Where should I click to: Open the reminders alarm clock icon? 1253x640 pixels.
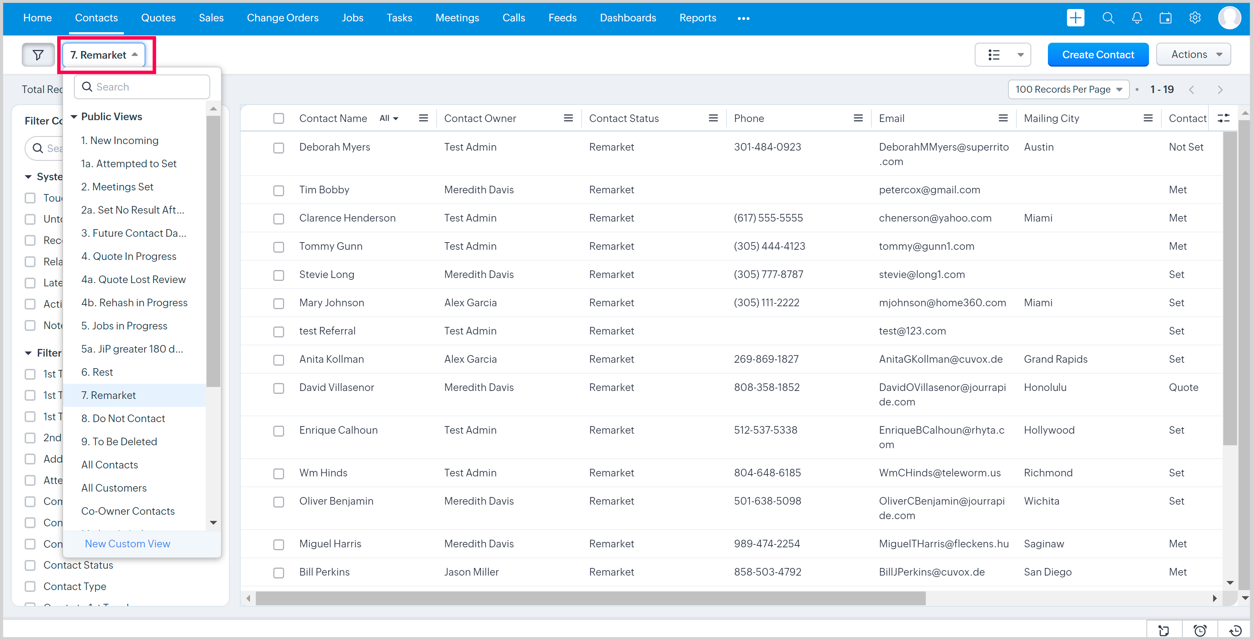point(1200,630)
